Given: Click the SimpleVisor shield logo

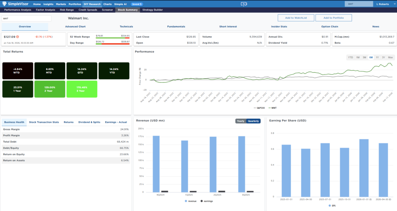Looking at the screenshot, I should (5, 4).
